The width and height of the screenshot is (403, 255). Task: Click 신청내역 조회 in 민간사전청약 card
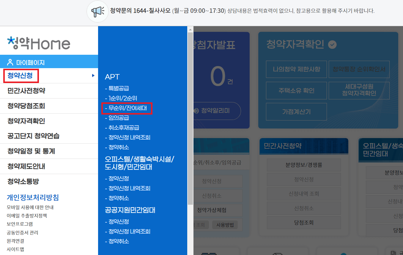(304, 194)
